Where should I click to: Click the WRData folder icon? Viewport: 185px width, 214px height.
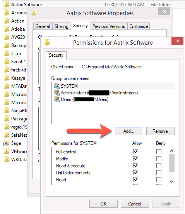pos(7,160)
